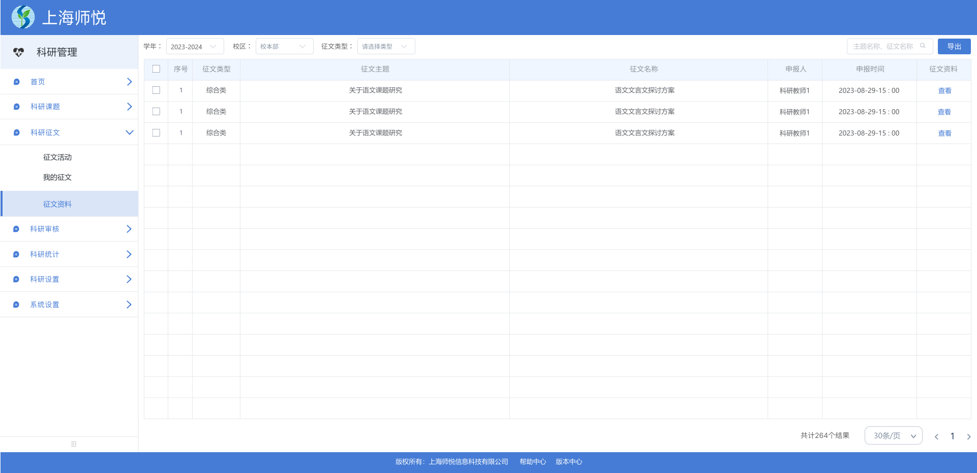This screenshot has height=473, width=977.
Task: Click the 上海师悦 logo icon
Action: pyautogui.click(x=23, y=17)
